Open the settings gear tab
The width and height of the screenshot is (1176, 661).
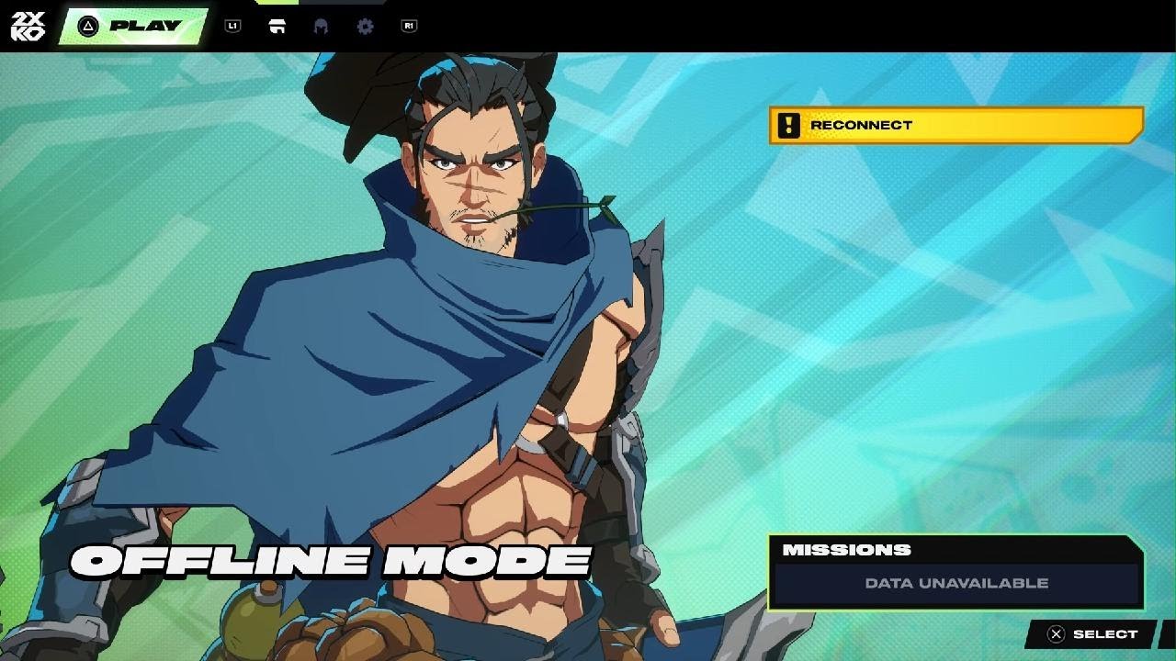pos(365,26)
